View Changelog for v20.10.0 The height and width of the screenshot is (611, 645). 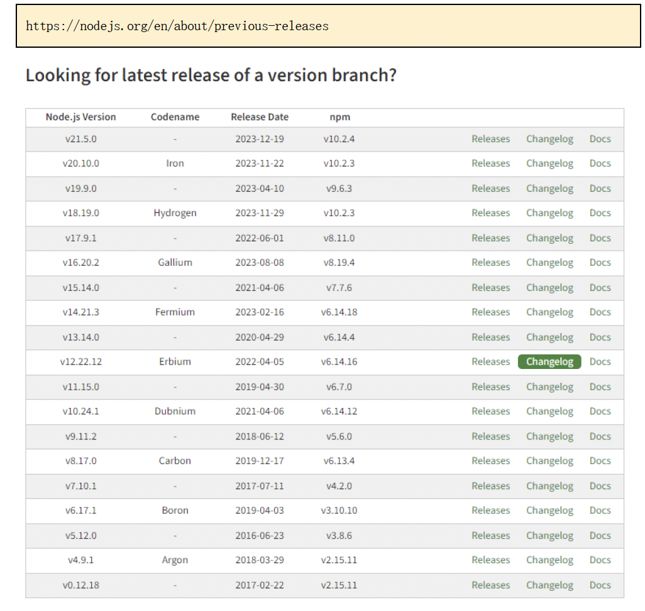point(549,163)
